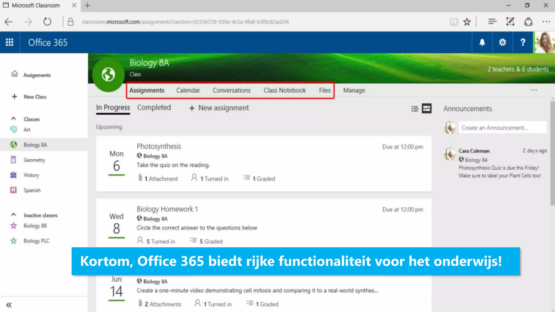Select the Assignments tab in class header

click(147, 90)
